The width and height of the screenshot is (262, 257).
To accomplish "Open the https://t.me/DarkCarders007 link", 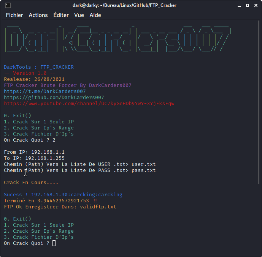I will click(x=45, y=91).
